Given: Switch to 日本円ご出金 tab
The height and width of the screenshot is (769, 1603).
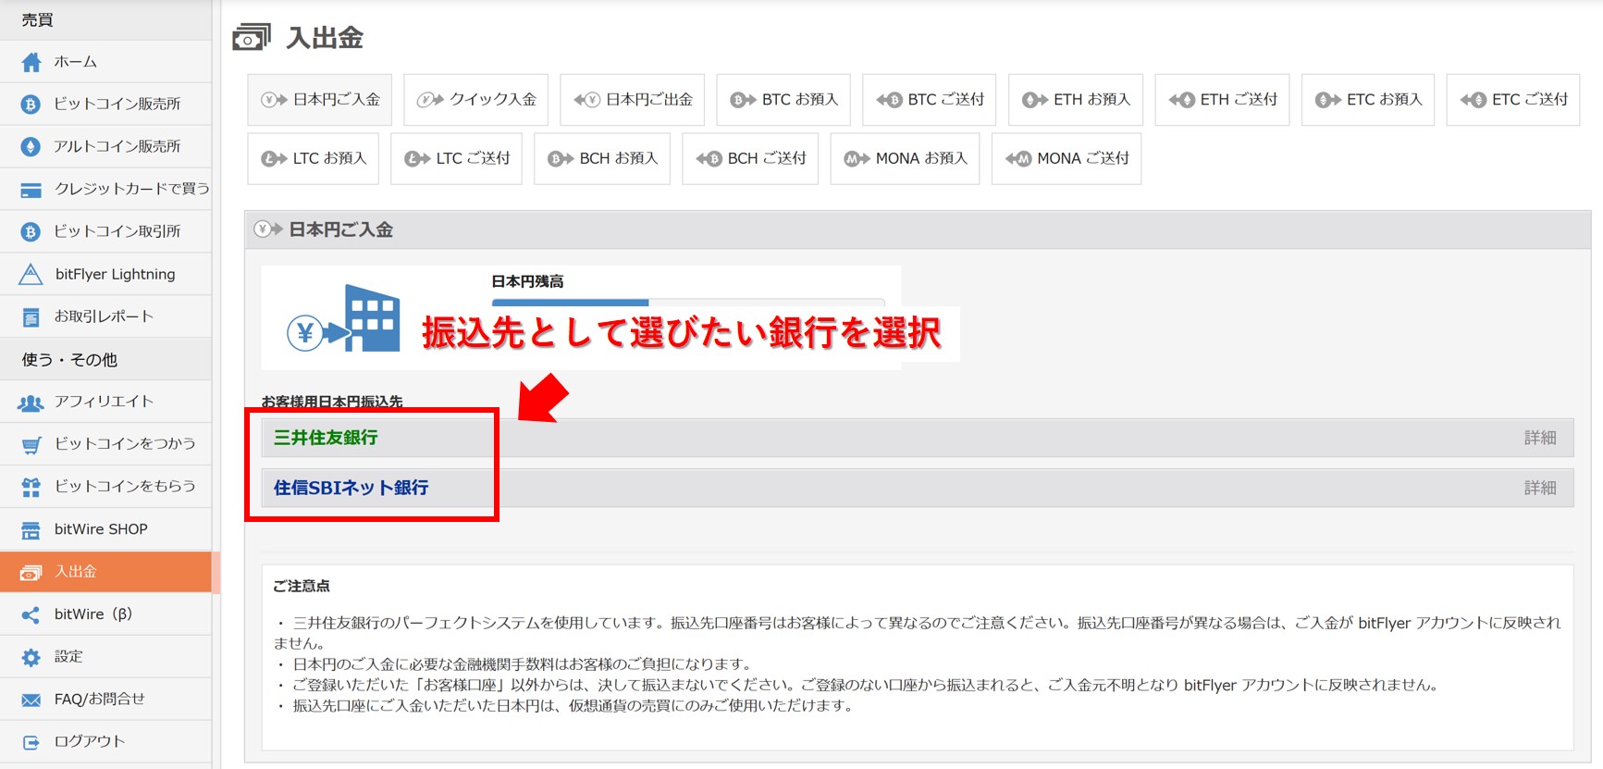Looking at the screenshot, I should (x=633, y=100).
